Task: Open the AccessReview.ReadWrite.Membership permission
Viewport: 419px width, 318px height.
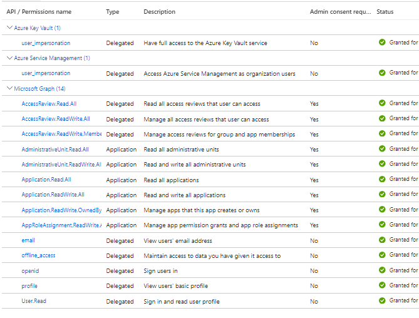Action: tap(62, 134)
